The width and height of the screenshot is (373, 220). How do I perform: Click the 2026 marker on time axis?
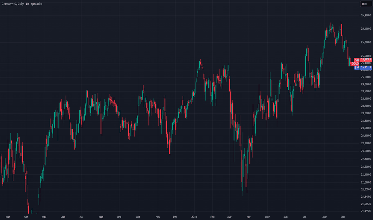coord(194,217)
